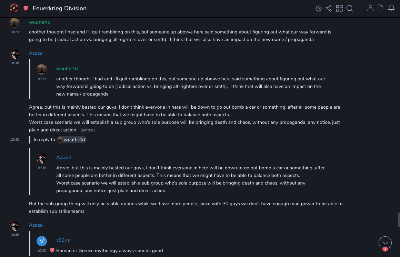Jump to latest messages with down-chevron button

[385, 243]
